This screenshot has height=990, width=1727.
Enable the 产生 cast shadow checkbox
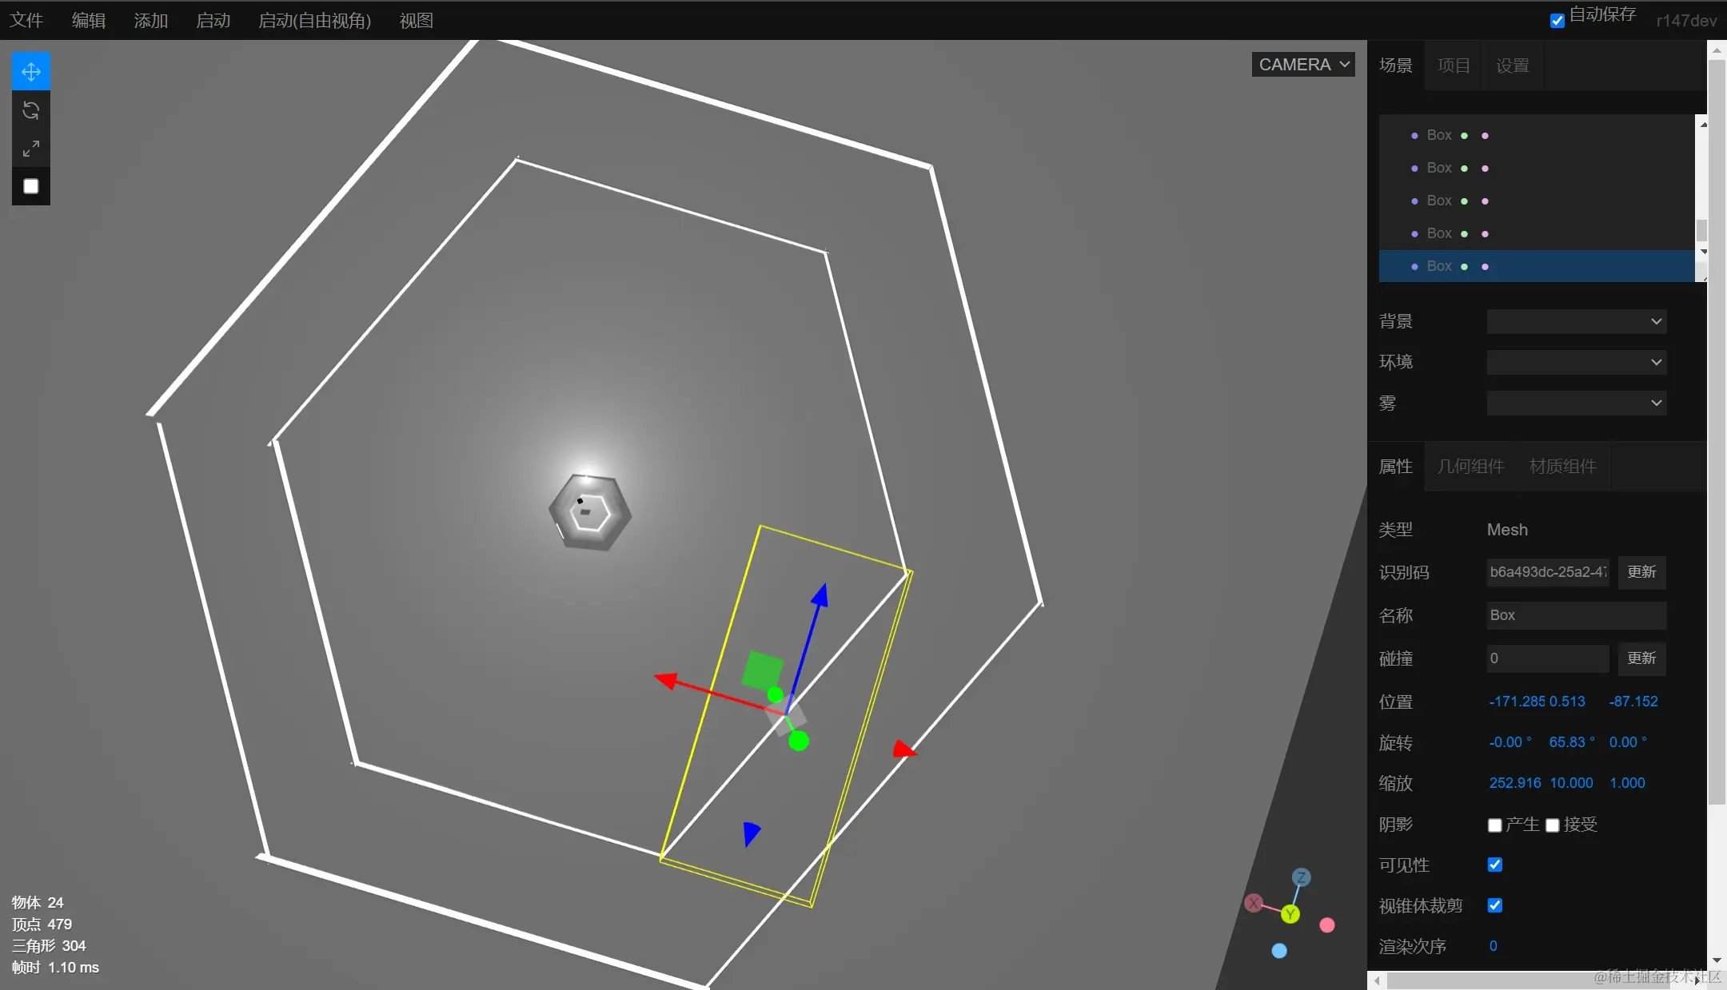pyautogui.click(x=1494, y=825)
